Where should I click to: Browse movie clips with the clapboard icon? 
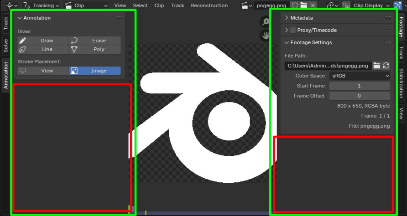coord(246,5)
